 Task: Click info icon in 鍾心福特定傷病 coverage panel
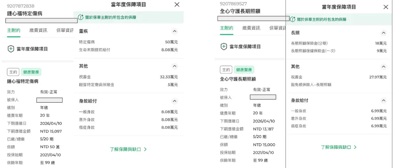(81, 17)
